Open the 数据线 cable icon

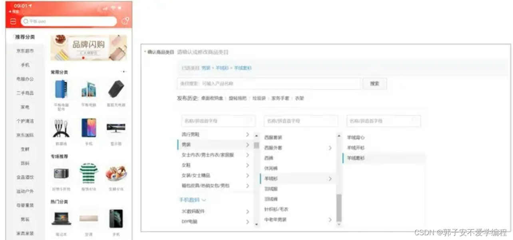coord(61,128)
